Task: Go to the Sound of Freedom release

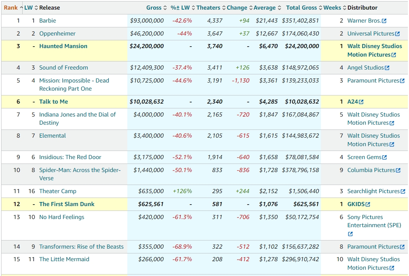Action: pos(64,67)
